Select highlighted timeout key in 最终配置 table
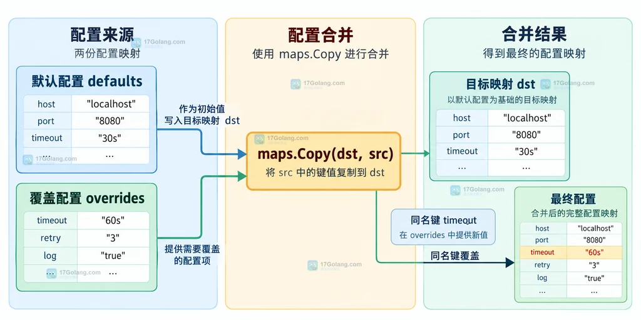 point(543,252)
